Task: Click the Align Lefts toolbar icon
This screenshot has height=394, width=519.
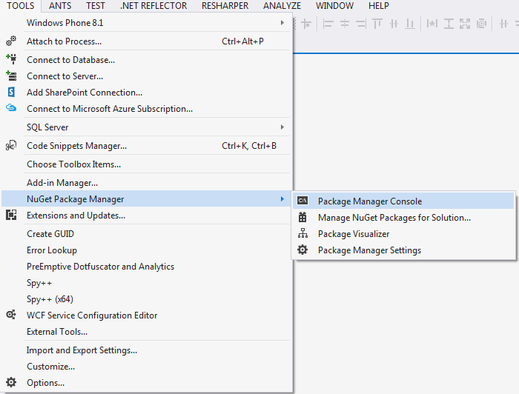Action: [328, 24]
